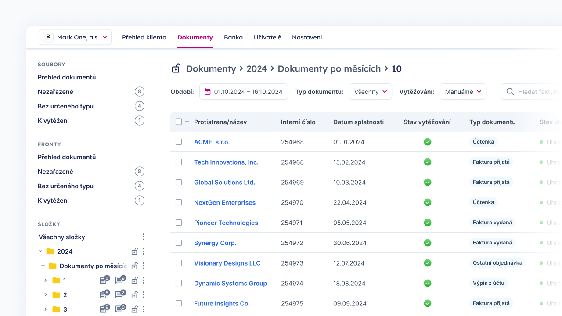Click the lock icon on Dokumenty po měsících folder

[135, 266]
